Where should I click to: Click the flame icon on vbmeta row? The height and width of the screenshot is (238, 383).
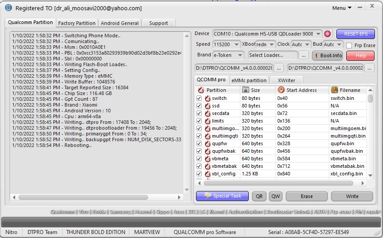pos(207,159)
